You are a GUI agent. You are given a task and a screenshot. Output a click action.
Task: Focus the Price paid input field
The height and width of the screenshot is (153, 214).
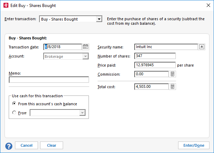tap(154, 65)
